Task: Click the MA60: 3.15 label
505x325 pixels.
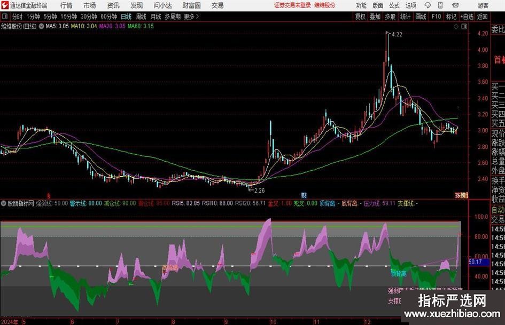Action: click(x=141, y=26)
